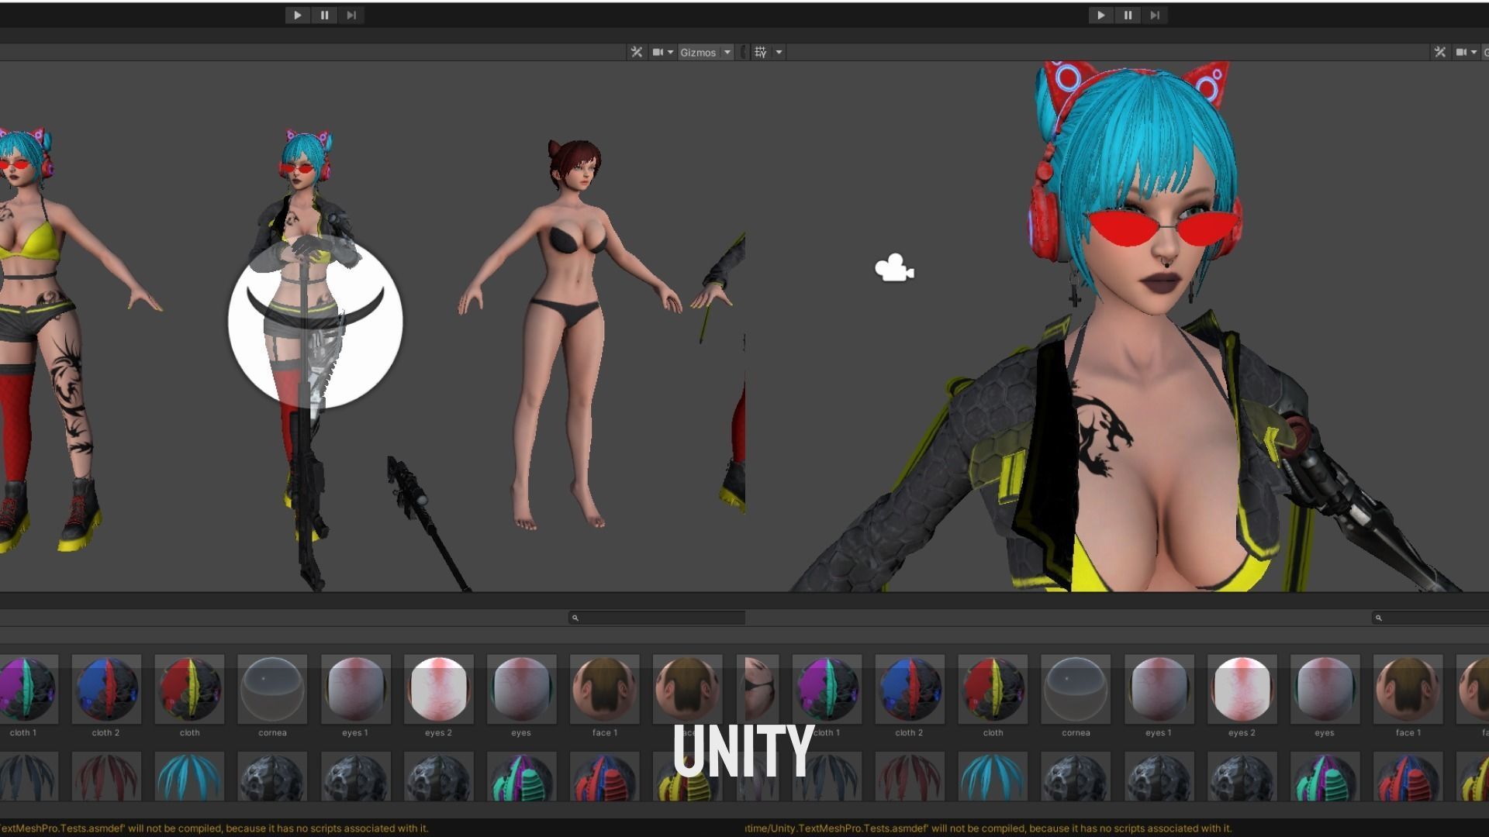Open Gizmos dropdown arrow
1489x837 pixels.
point(727,52)
